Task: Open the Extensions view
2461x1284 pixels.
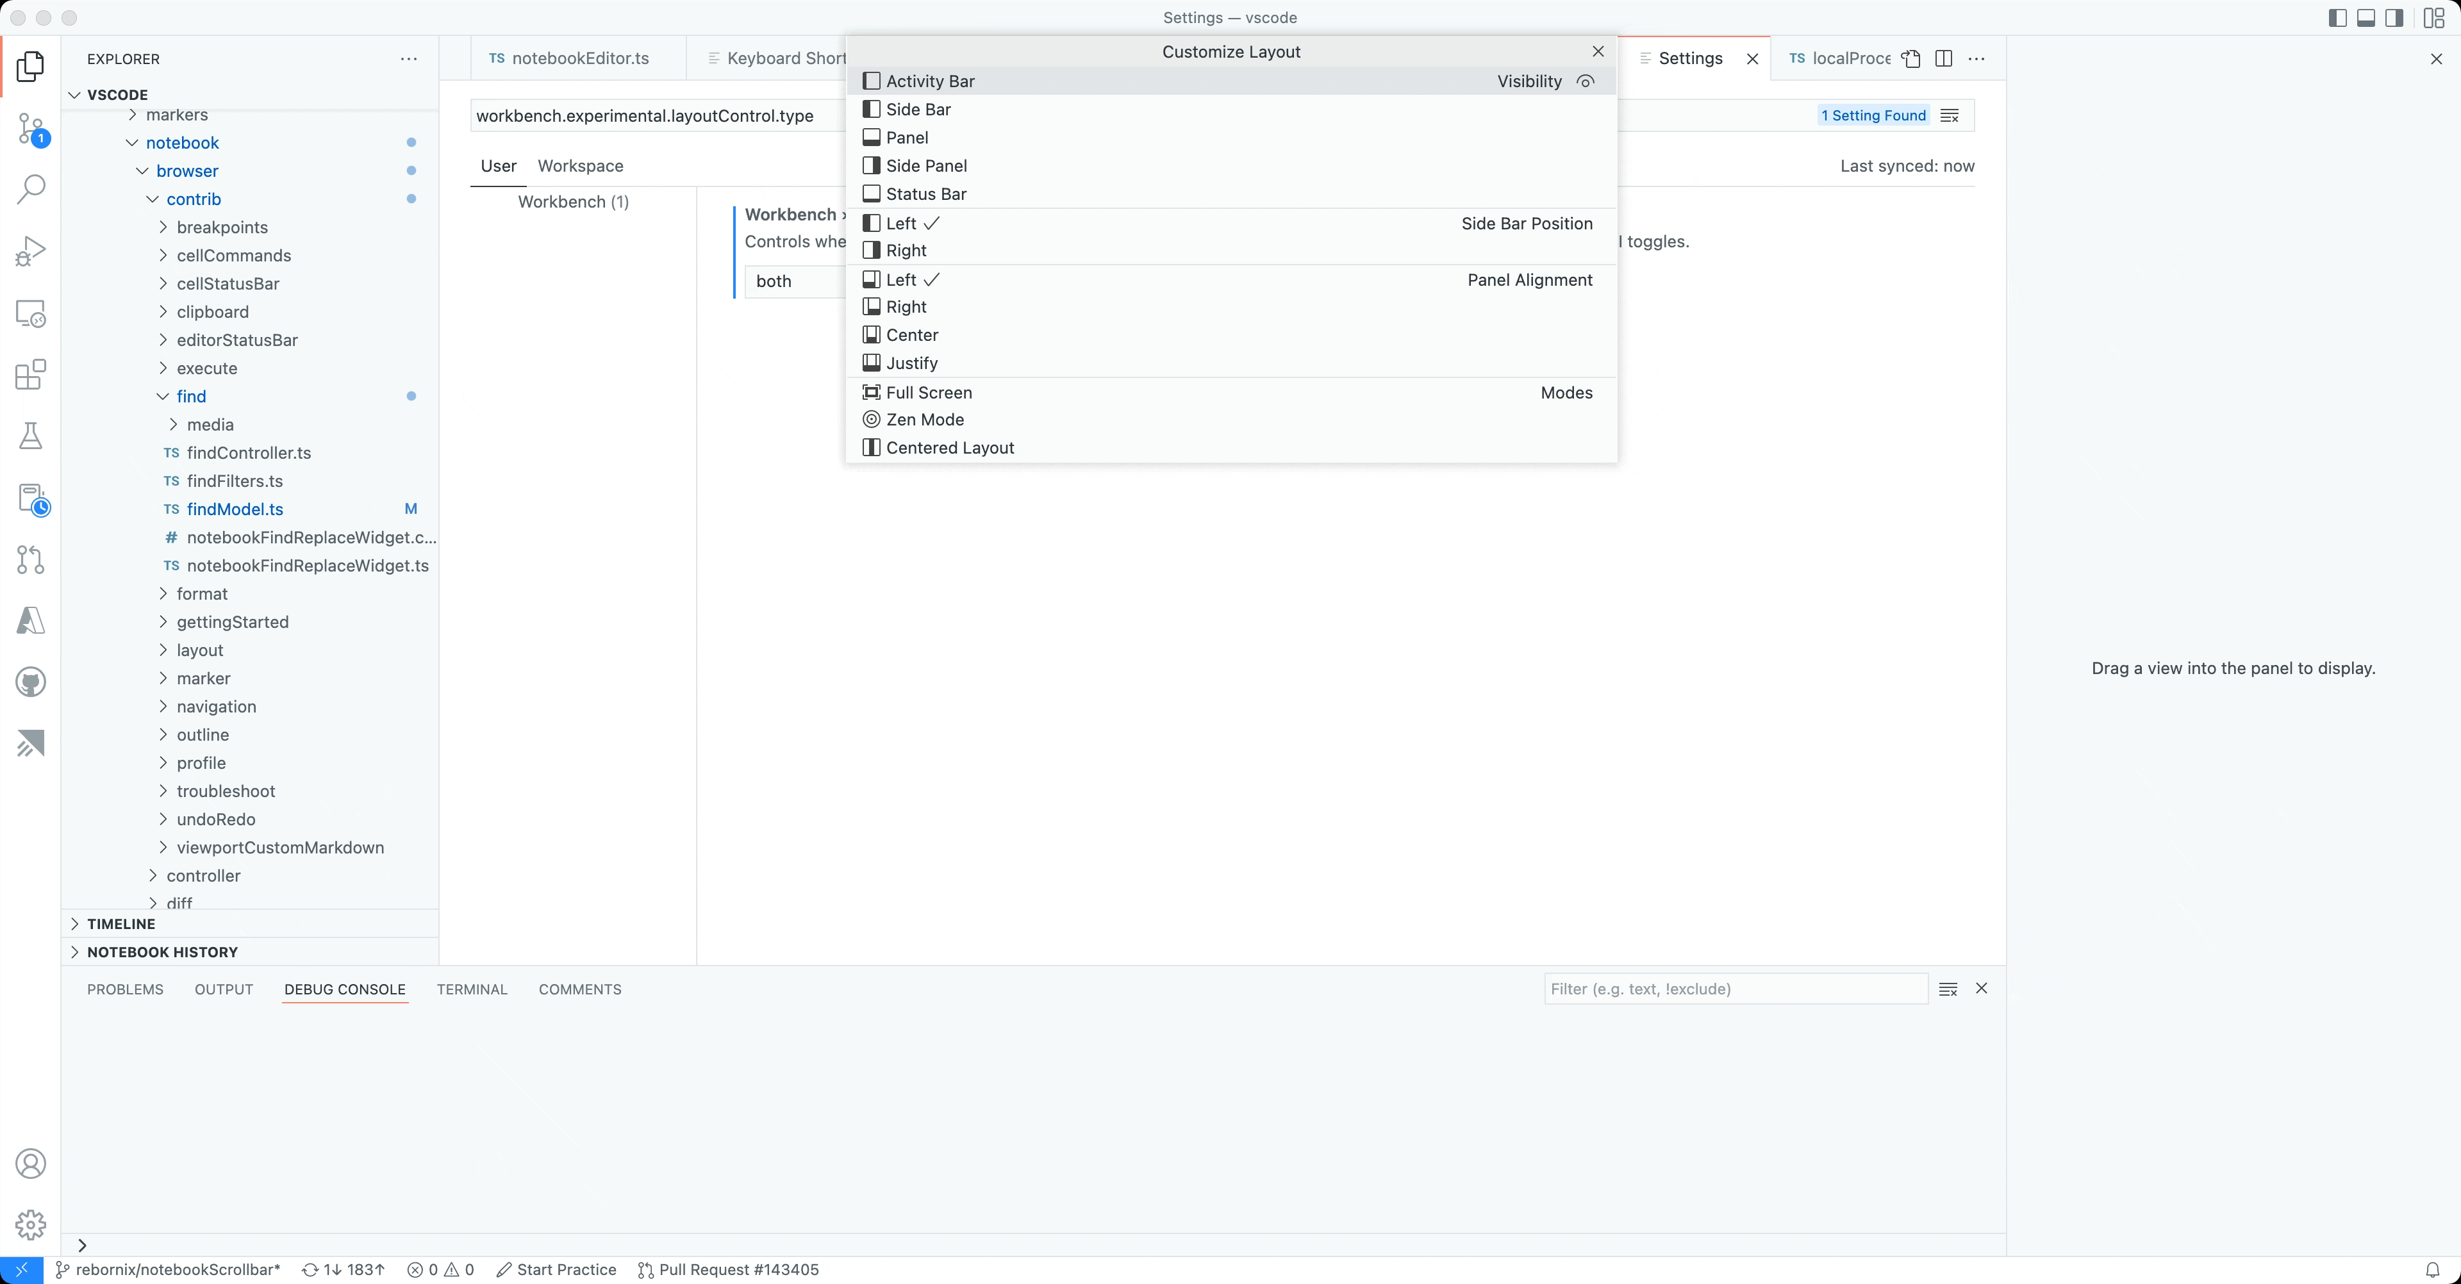Action: coord(29,374)
